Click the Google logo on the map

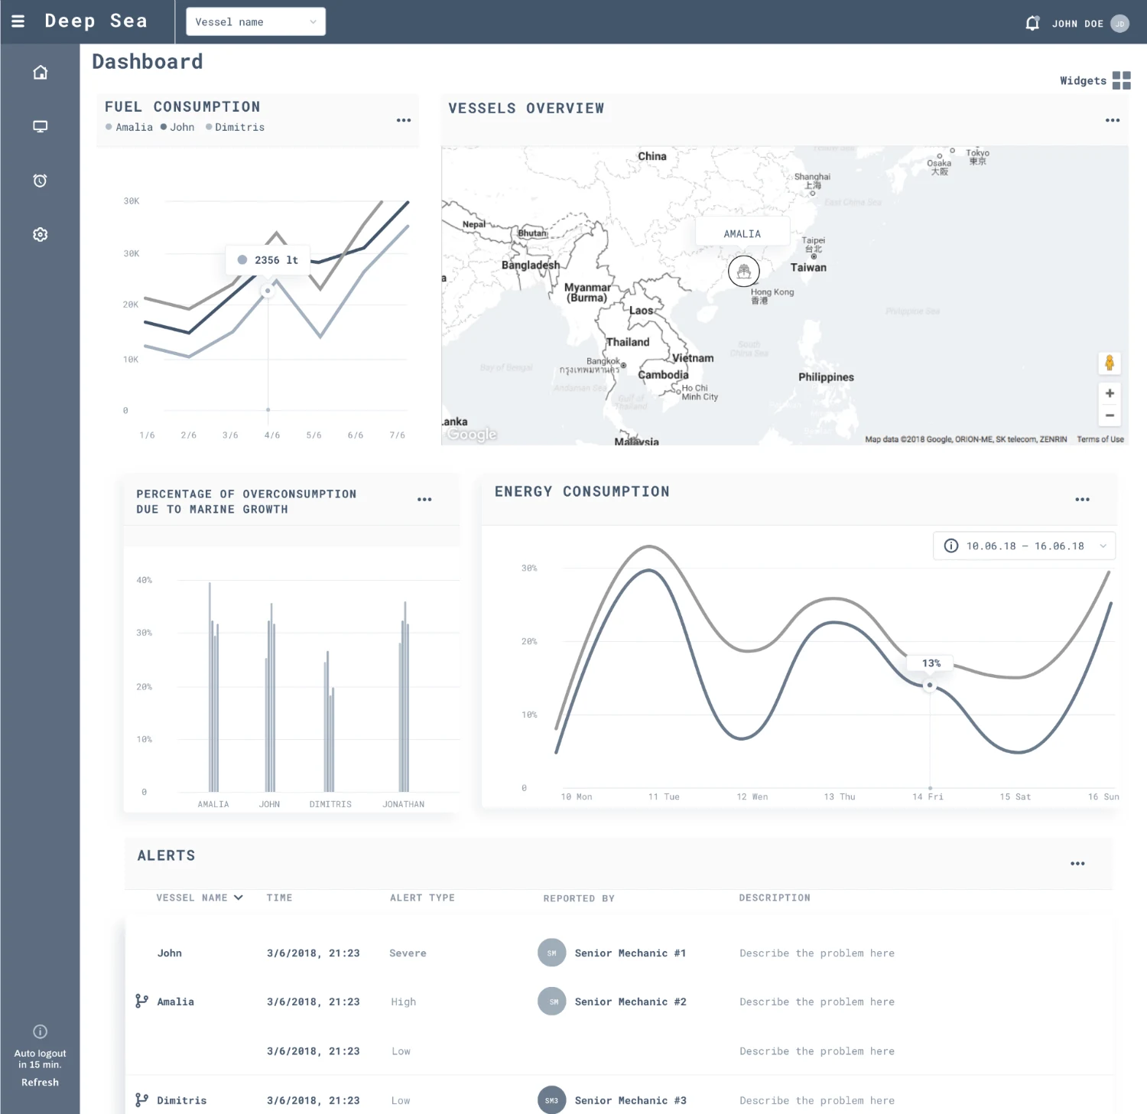tap(472, 434)
